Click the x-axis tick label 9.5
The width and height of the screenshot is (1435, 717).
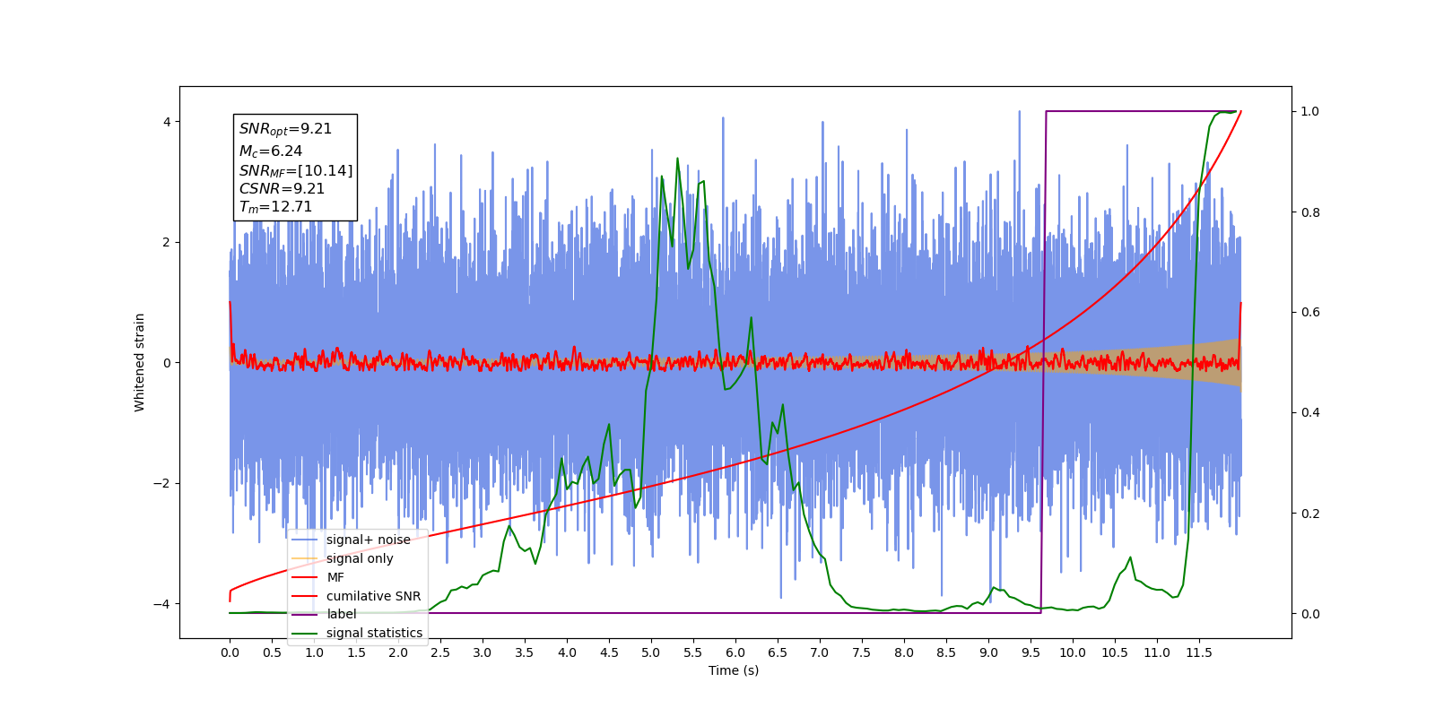point(1031,652)
